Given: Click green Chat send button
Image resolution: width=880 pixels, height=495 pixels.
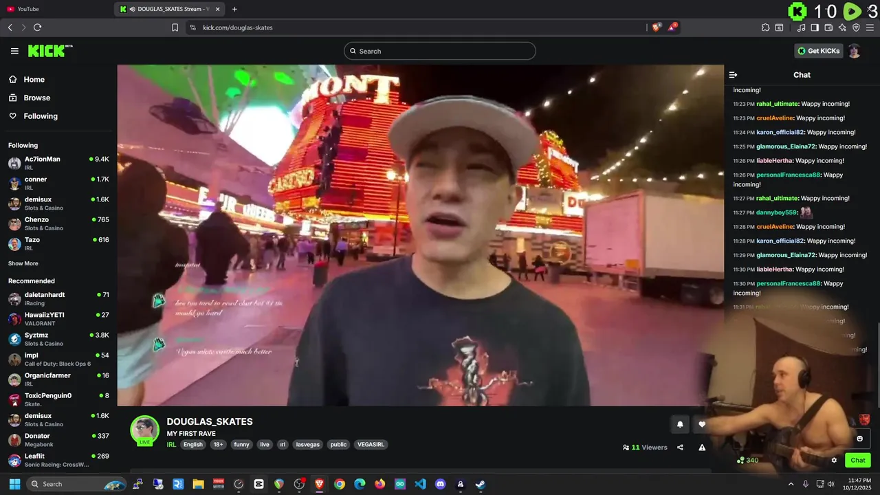Looking at the screenshot, I should pos(858,461).
